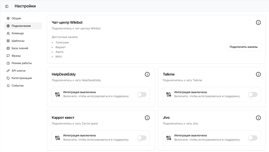Click the globe icon beside Подключения

click(x=8, y=26)
